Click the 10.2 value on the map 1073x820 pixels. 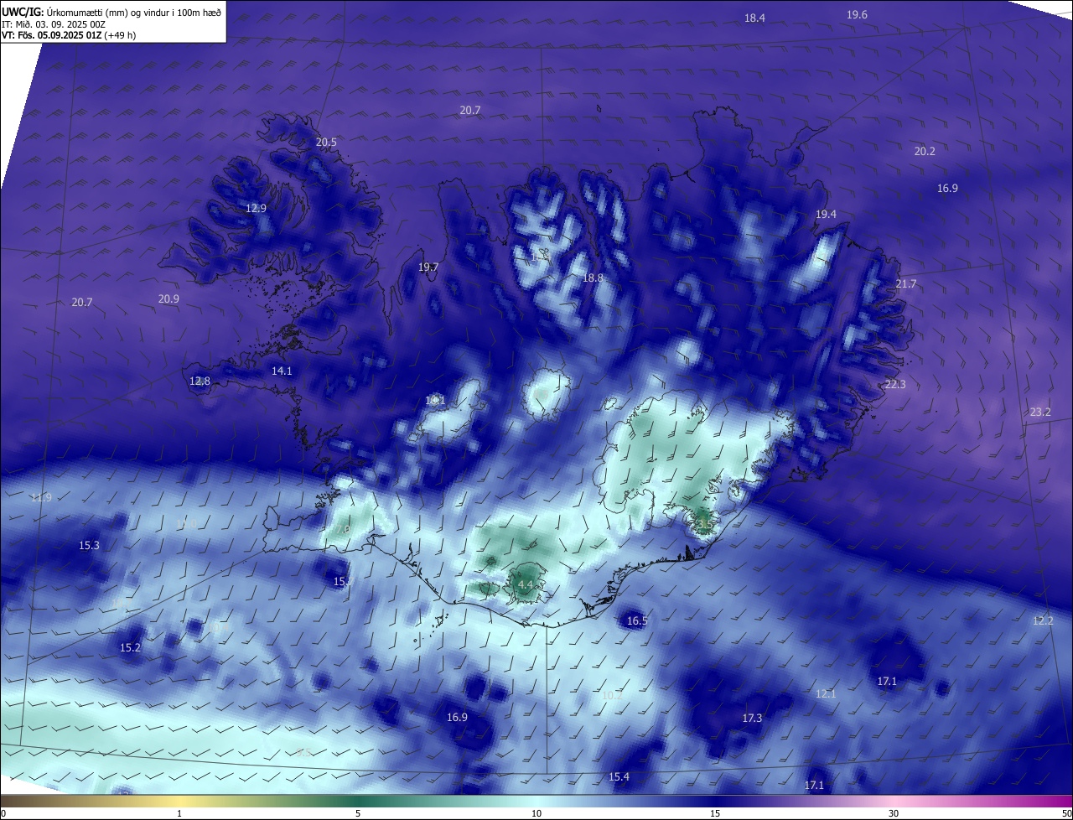[x=613, y=695]
